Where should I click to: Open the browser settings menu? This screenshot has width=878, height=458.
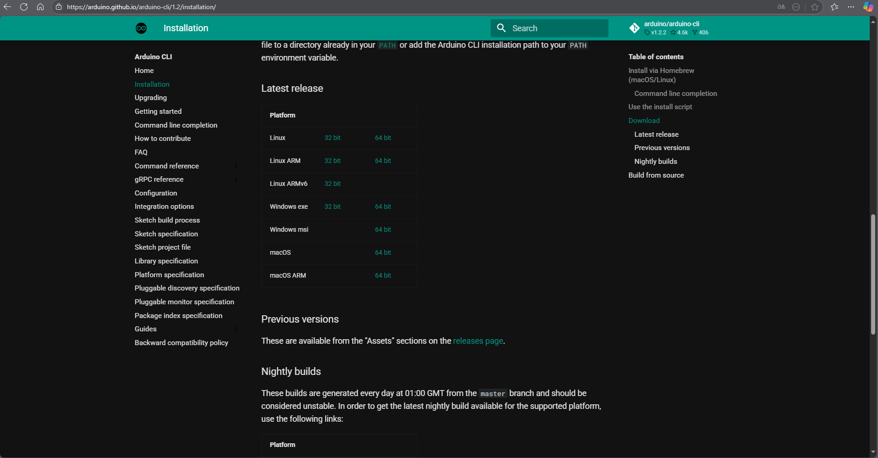pos(851,7)
